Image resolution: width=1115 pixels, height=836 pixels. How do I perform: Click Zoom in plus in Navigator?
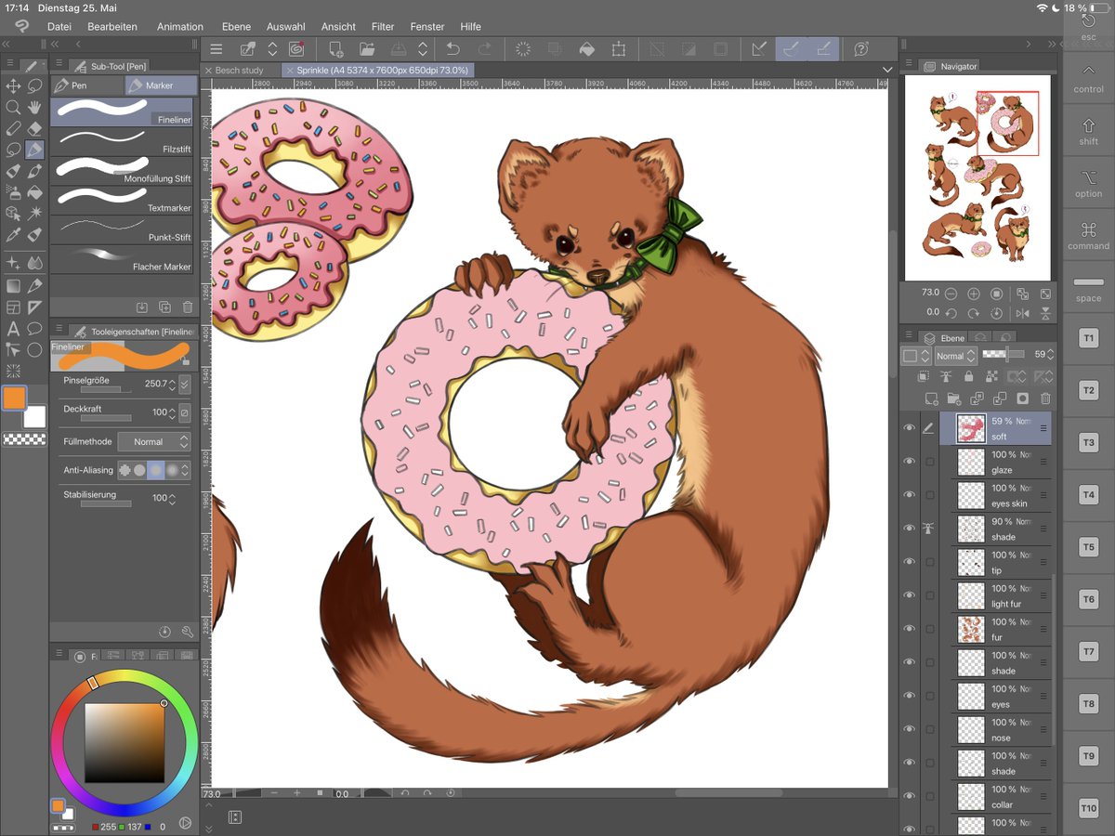click(976, 294)
